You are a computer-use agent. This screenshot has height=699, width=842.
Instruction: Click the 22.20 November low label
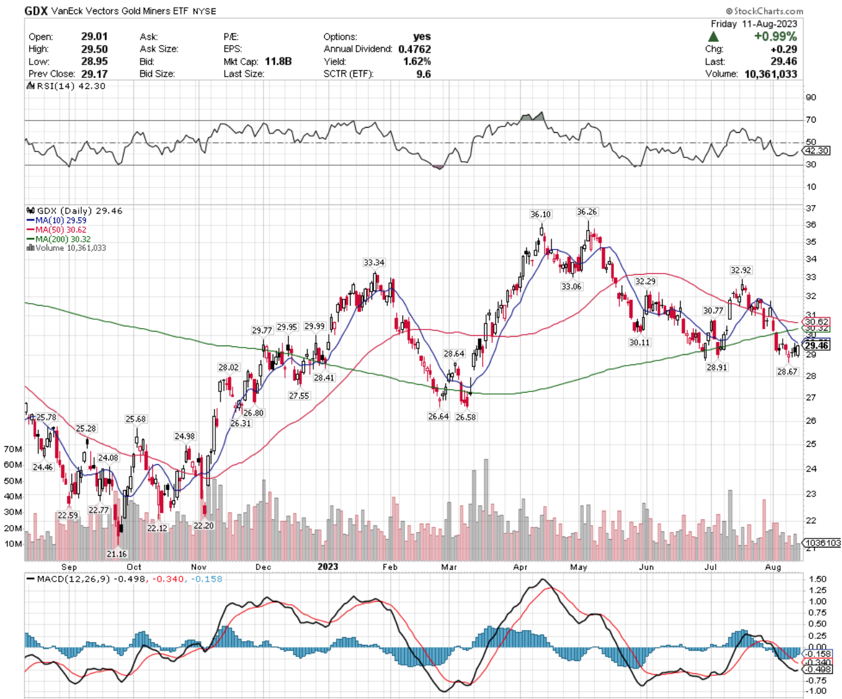click(x=203, y=526)
